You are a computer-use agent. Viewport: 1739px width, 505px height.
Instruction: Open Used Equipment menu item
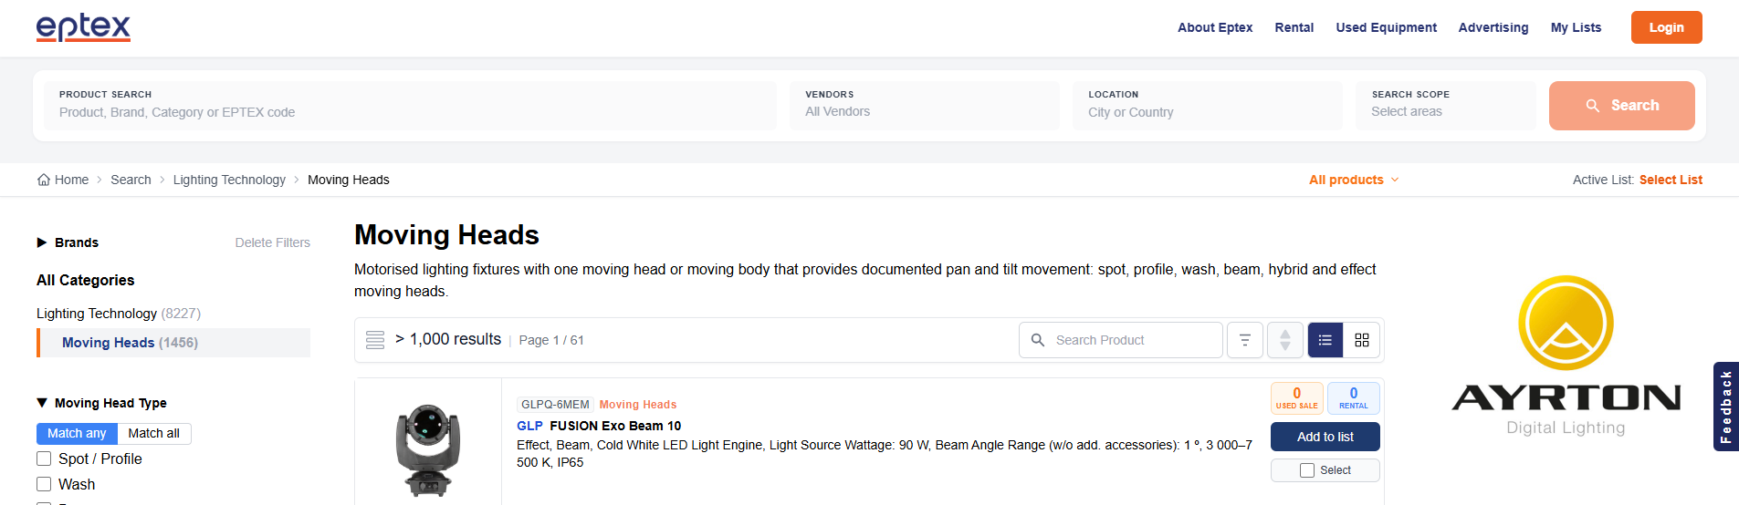click(x=1386, y=27)
